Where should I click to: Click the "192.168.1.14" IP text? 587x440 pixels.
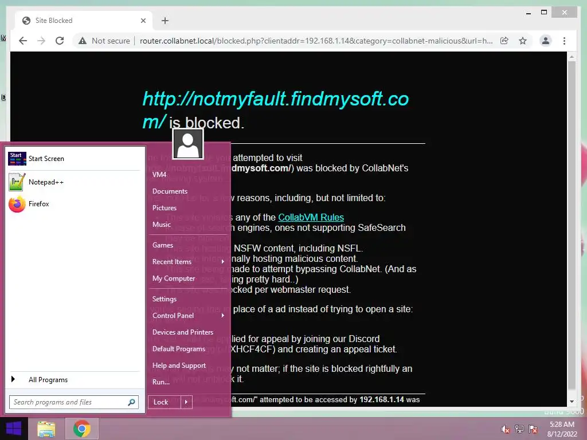click(381, 399)
